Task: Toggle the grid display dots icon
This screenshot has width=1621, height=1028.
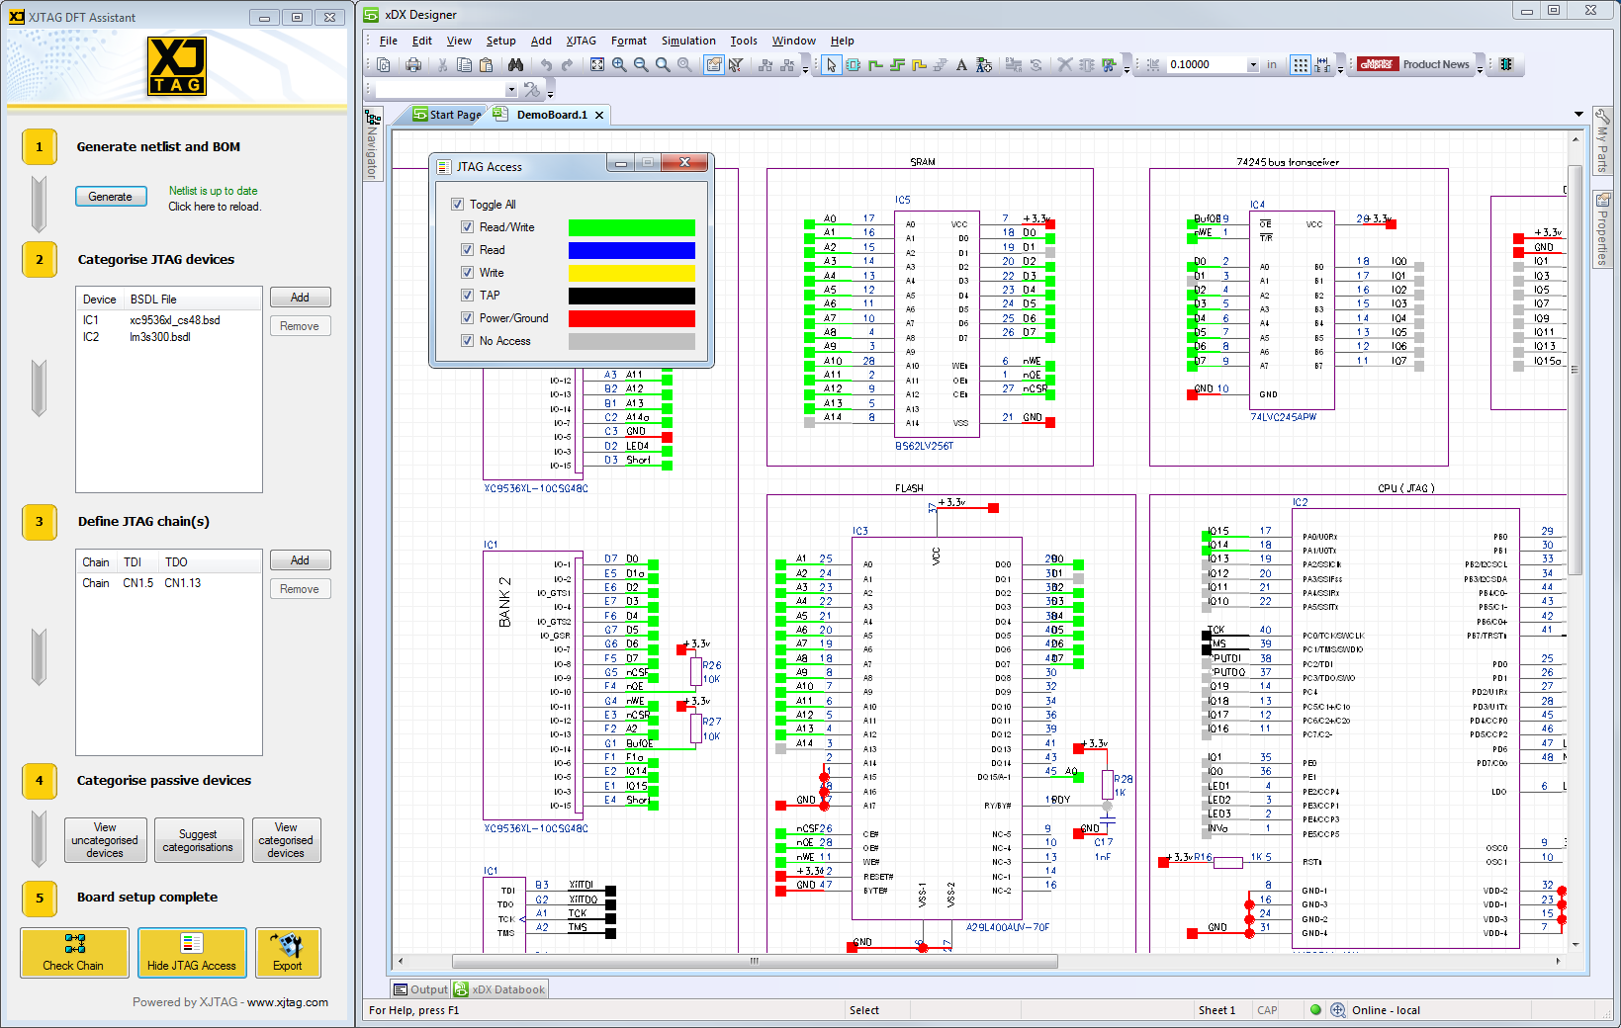Action: click(1301, 65)
